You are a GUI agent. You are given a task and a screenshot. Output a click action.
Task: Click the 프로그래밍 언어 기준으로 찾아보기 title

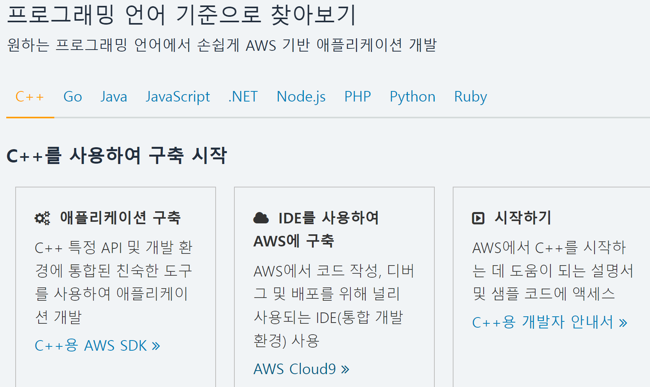click(182, 15)
